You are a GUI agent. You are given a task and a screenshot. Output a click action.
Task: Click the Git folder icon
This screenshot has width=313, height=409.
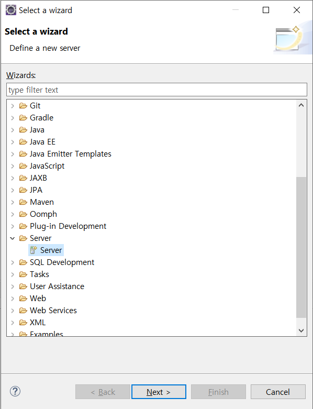click(23, 106)
